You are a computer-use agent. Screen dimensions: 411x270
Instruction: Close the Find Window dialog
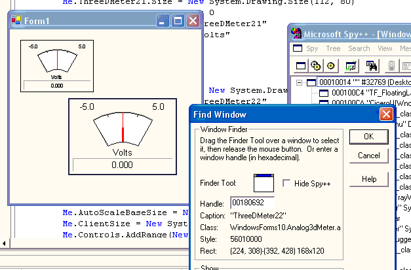(386, 114)
